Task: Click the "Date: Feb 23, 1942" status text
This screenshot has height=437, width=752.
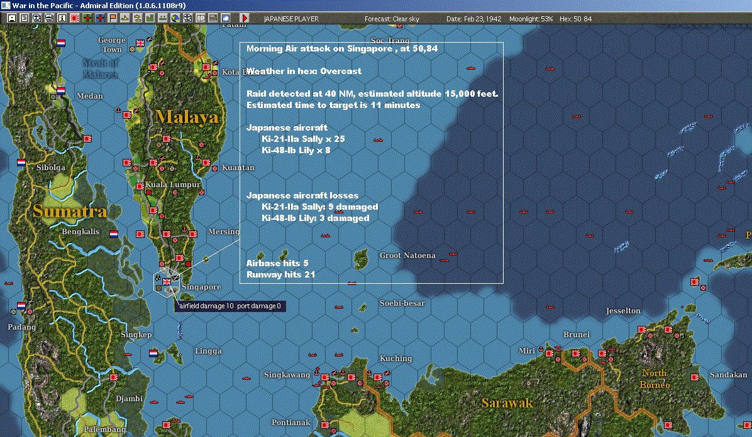Action: coord(474,19)
